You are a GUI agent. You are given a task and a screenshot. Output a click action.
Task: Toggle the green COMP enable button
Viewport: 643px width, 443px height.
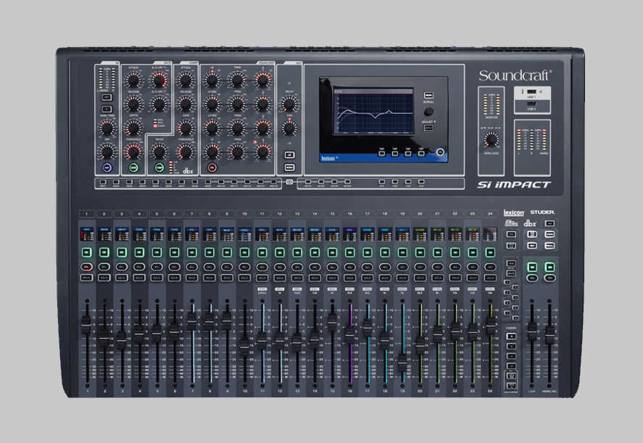tap(159, 167)
